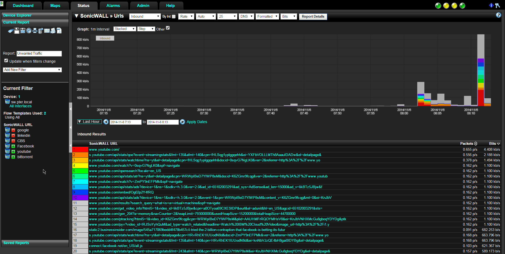Open the Admin tab
This screenshot has width=505, height=254.
[143, 6]
